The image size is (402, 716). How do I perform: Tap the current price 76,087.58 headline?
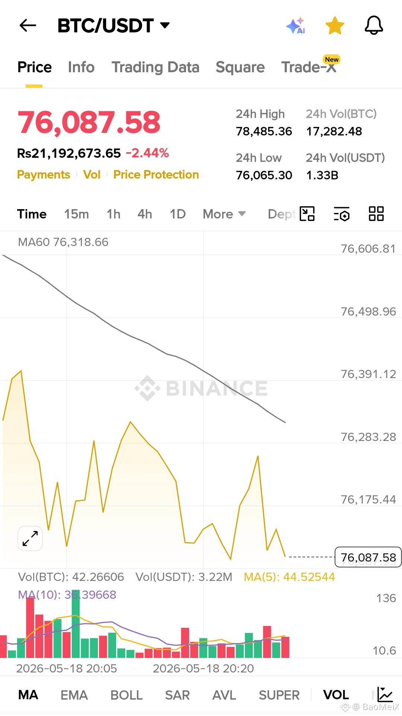89,122
